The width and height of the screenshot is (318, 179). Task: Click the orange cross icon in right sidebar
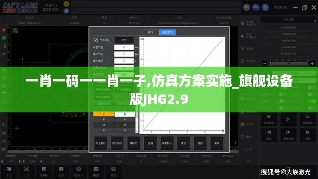click(243, 124)
